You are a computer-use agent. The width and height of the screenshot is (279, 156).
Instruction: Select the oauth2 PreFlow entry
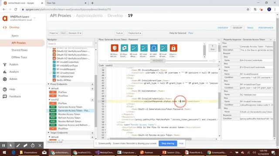coord(62,103)
